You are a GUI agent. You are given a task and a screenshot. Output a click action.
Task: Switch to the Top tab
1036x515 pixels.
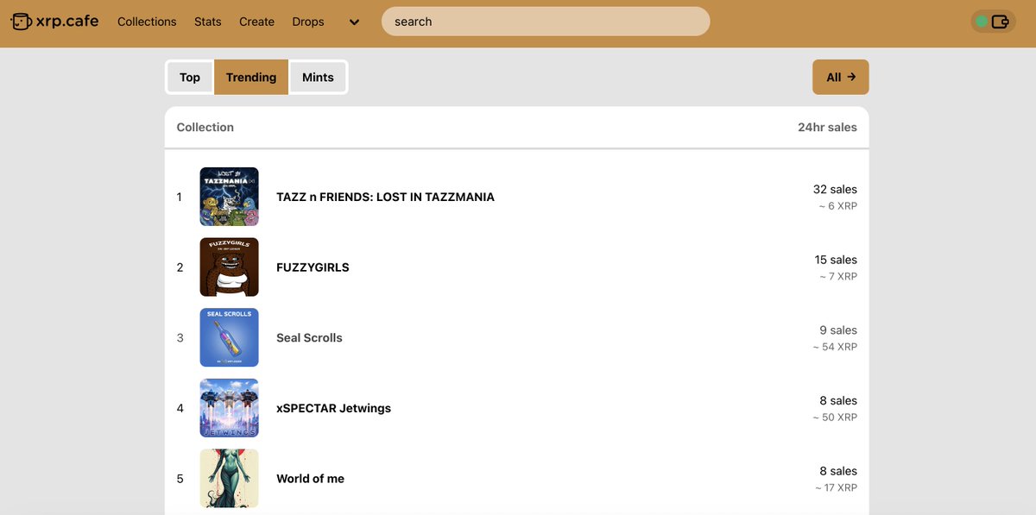tap(189, 77)
